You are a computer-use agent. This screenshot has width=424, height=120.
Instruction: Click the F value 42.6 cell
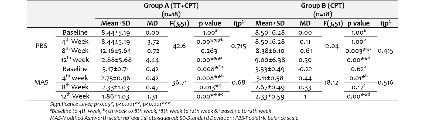179,46
